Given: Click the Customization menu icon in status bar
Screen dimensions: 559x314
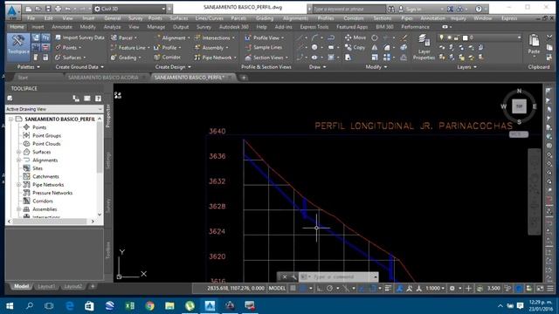Looking at the screenshot, I should pyautogui.click(x=550, y=289).
